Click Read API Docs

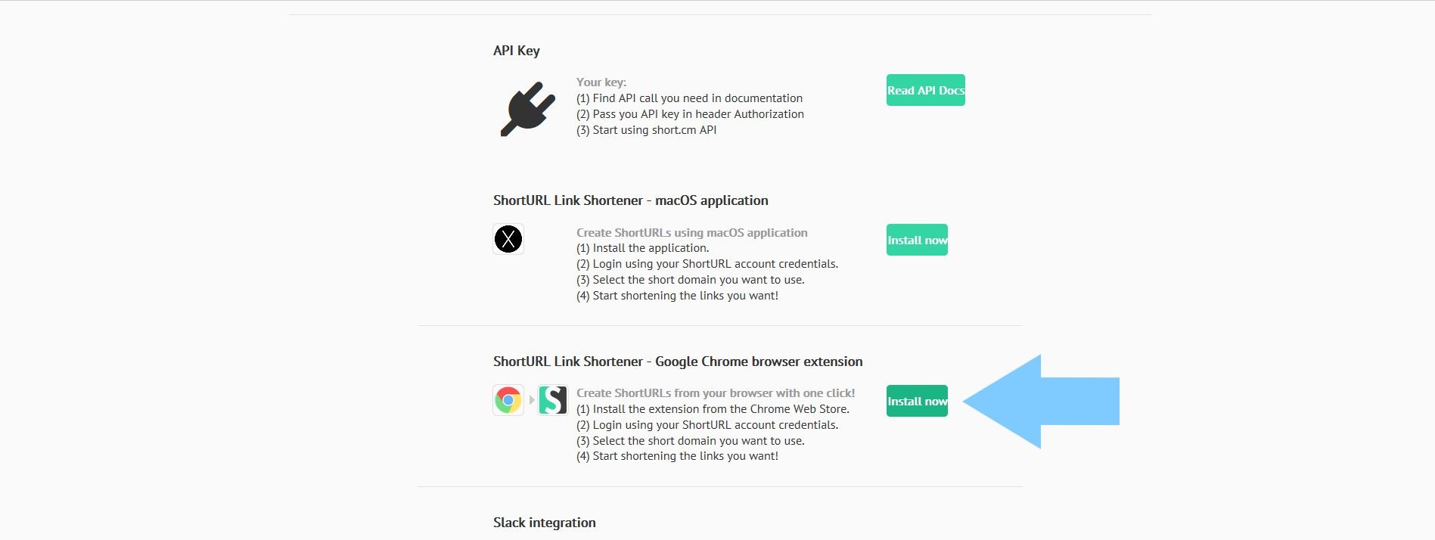tap(925, 90)
